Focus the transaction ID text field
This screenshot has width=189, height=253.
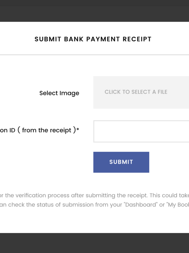[141, 131]
